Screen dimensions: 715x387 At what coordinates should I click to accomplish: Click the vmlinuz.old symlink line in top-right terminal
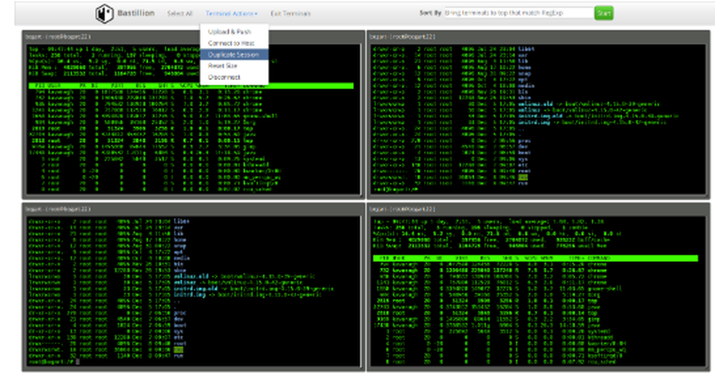pyautogui.click(x=516, y=104)
